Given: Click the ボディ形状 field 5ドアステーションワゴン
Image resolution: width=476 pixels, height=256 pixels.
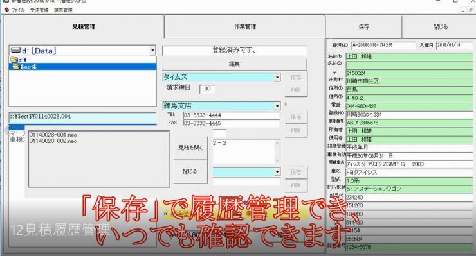Looking at the screenshot, I should coord(409,189).
